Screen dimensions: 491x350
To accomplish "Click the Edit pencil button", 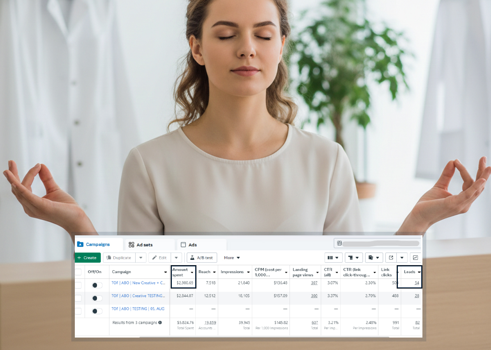I will click(x=159, y=257).
